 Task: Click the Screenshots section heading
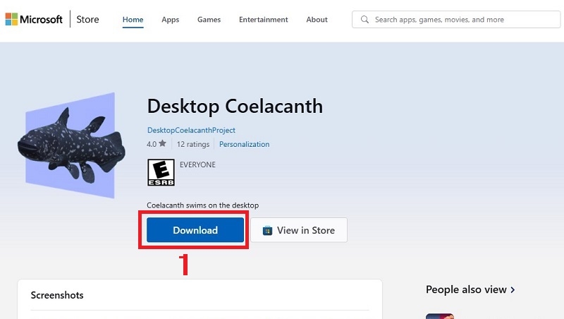pos(57,295)
